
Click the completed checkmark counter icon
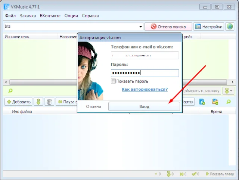[x=194, y=174]
